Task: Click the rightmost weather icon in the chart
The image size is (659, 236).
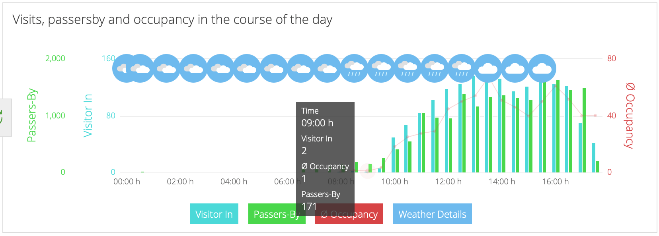Action: click(x=542, y=68)
